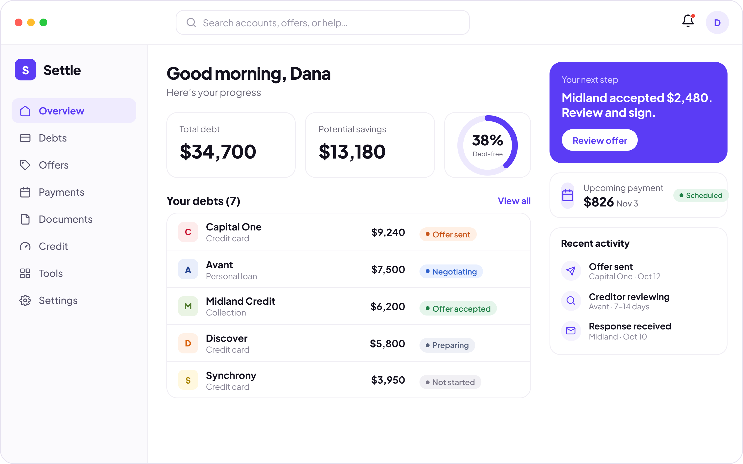Open the View all debts link
This screenshot has width=743, height=464.
click(514, 201)
